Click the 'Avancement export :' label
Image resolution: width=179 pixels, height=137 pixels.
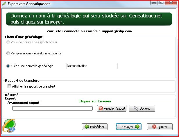[24, 103]
